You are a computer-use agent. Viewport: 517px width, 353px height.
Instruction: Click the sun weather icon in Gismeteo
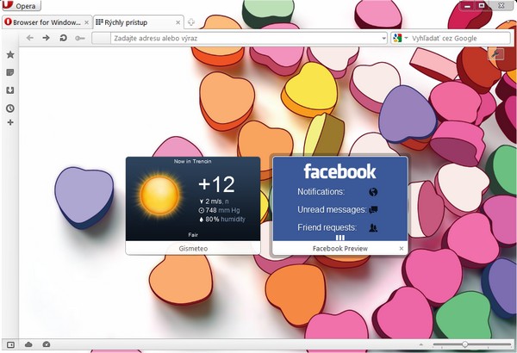[x=159, y=195]
